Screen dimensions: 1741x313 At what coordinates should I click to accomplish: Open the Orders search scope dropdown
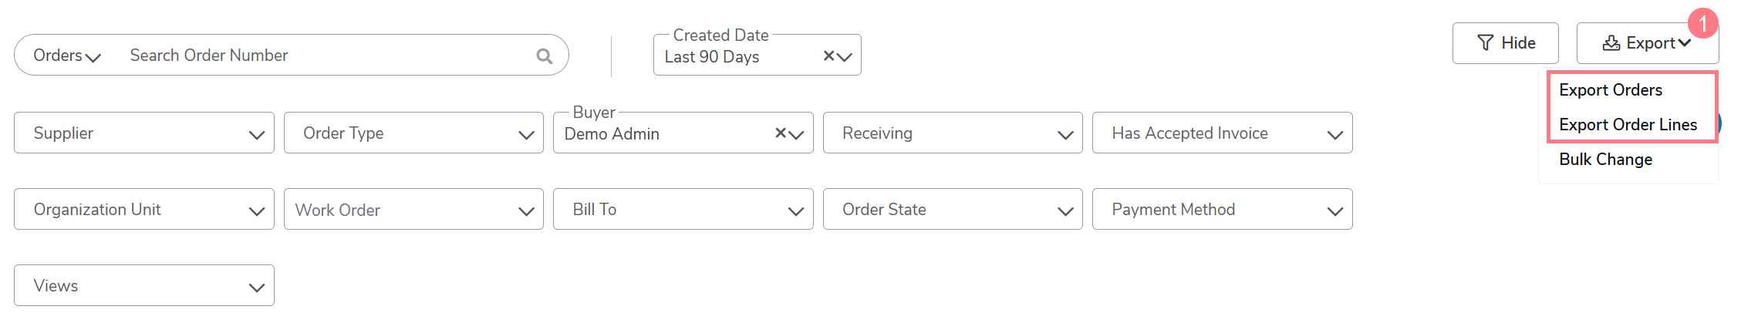[67, 56]
